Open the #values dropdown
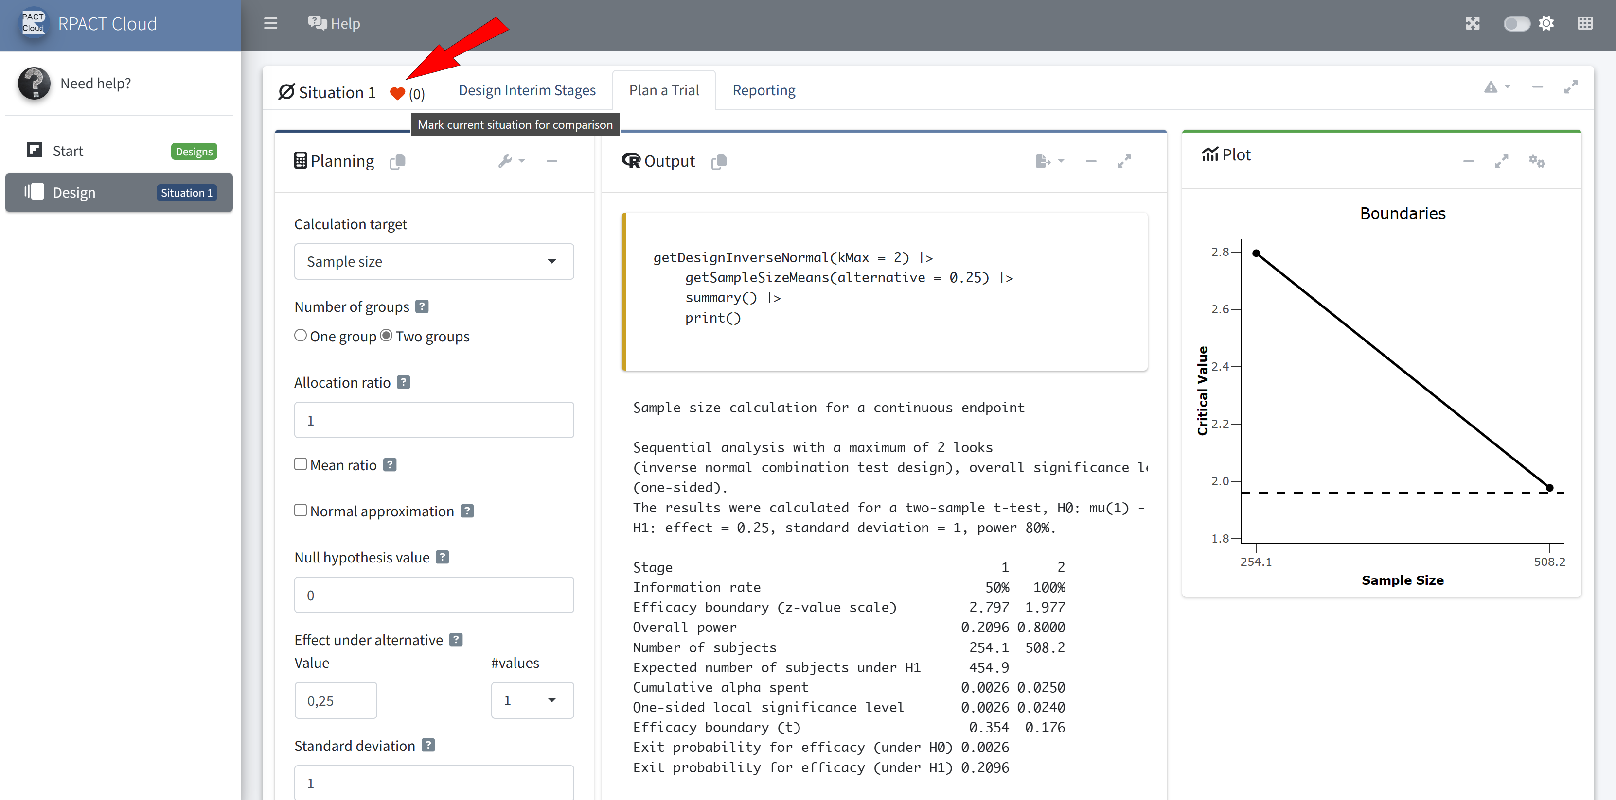The image size is (1616, 800). point(532,700)
